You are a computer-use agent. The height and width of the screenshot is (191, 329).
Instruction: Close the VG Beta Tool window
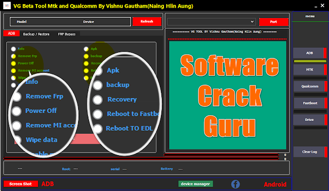[x=322, y=6]
